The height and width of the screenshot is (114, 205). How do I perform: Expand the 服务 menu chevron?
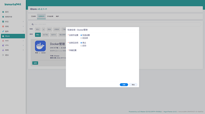[23, 31]
